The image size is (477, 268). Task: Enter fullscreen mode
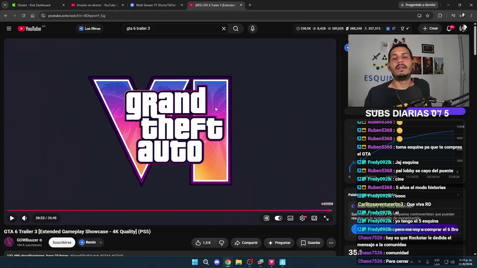pos(326,218)
